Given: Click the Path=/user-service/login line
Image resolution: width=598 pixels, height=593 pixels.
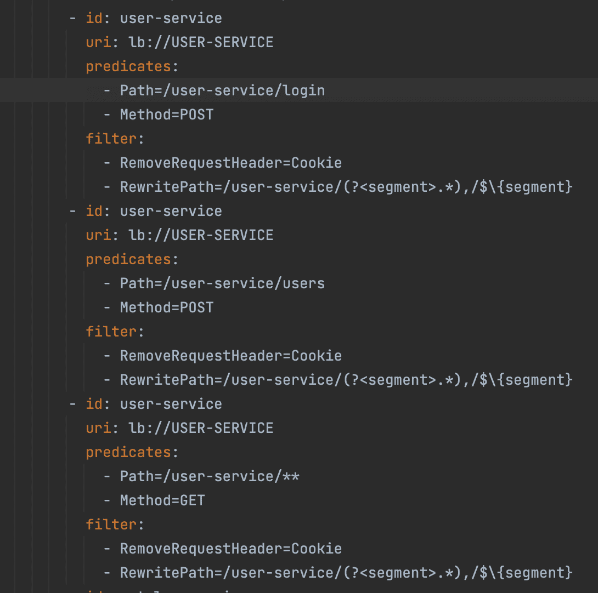Looking at the screenshot, I should pos(222,90).
